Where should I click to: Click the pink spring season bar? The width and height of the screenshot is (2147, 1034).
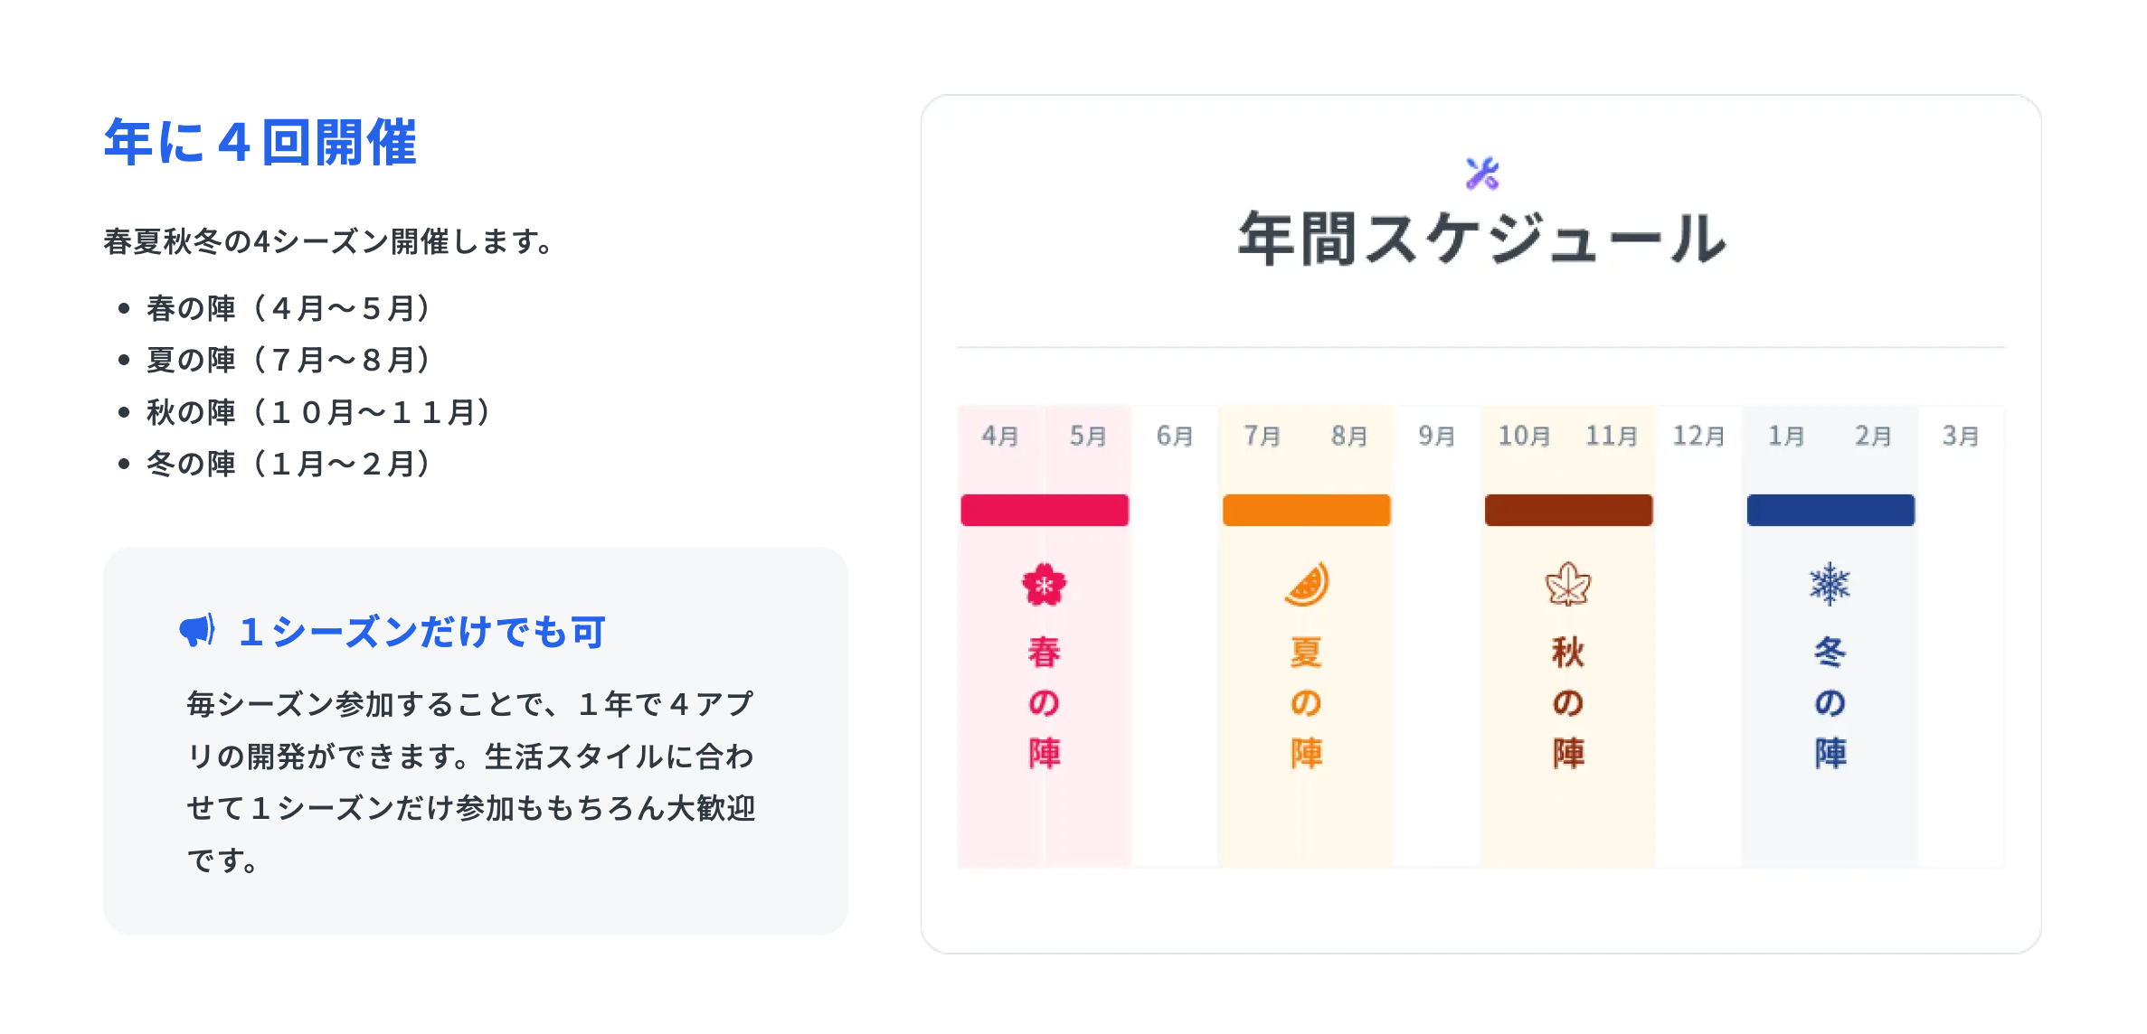(x=1044, y=510)
